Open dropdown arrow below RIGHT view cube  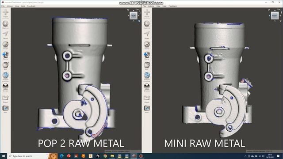pos(280,21)
